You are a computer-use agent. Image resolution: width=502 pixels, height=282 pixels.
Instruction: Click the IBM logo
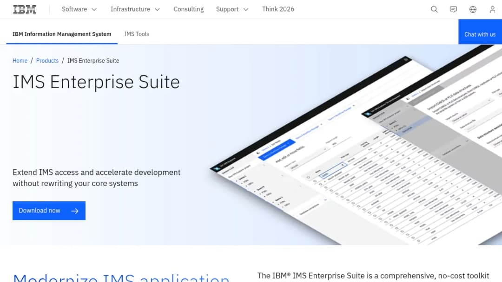(25, 10)
